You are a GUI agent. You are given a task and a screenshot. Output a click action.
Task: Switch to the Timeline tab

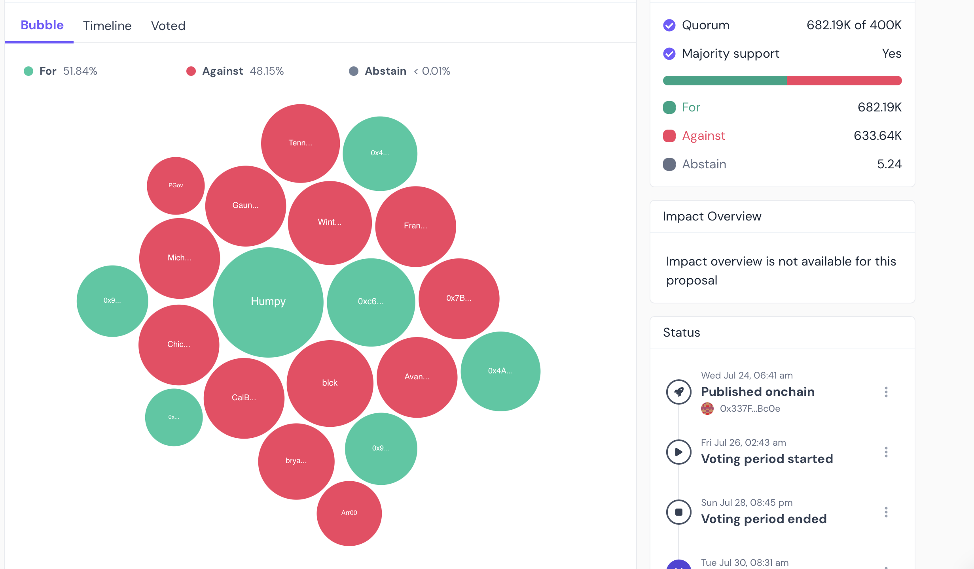click(107, 26)
